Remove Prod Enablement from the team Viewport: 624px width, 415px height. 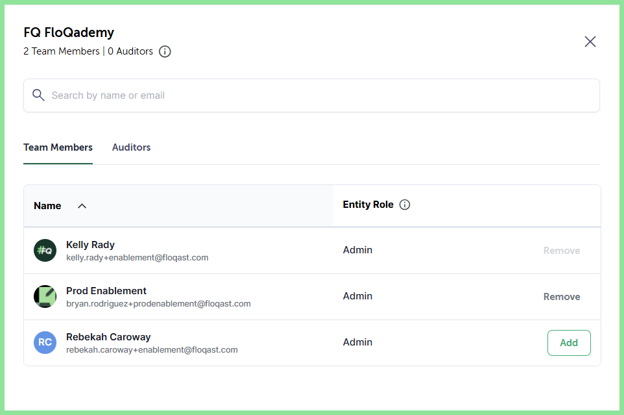pyautogui.click(x=562, y=297)
